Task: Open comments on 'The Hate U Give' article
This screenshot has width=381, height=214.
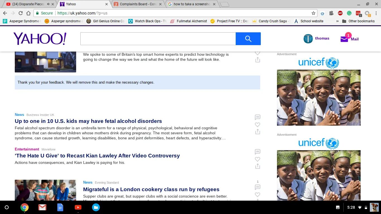Action: (x=257, y=152)
